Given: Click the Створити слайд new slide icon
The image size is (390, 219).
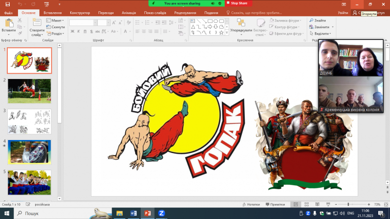Looking at the screenshot, I should click(37, 22).
